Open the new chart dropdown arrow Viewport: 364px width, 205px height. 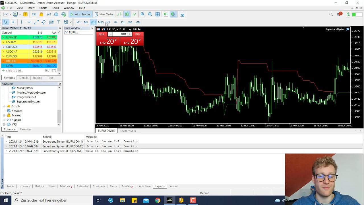(10, 14)
